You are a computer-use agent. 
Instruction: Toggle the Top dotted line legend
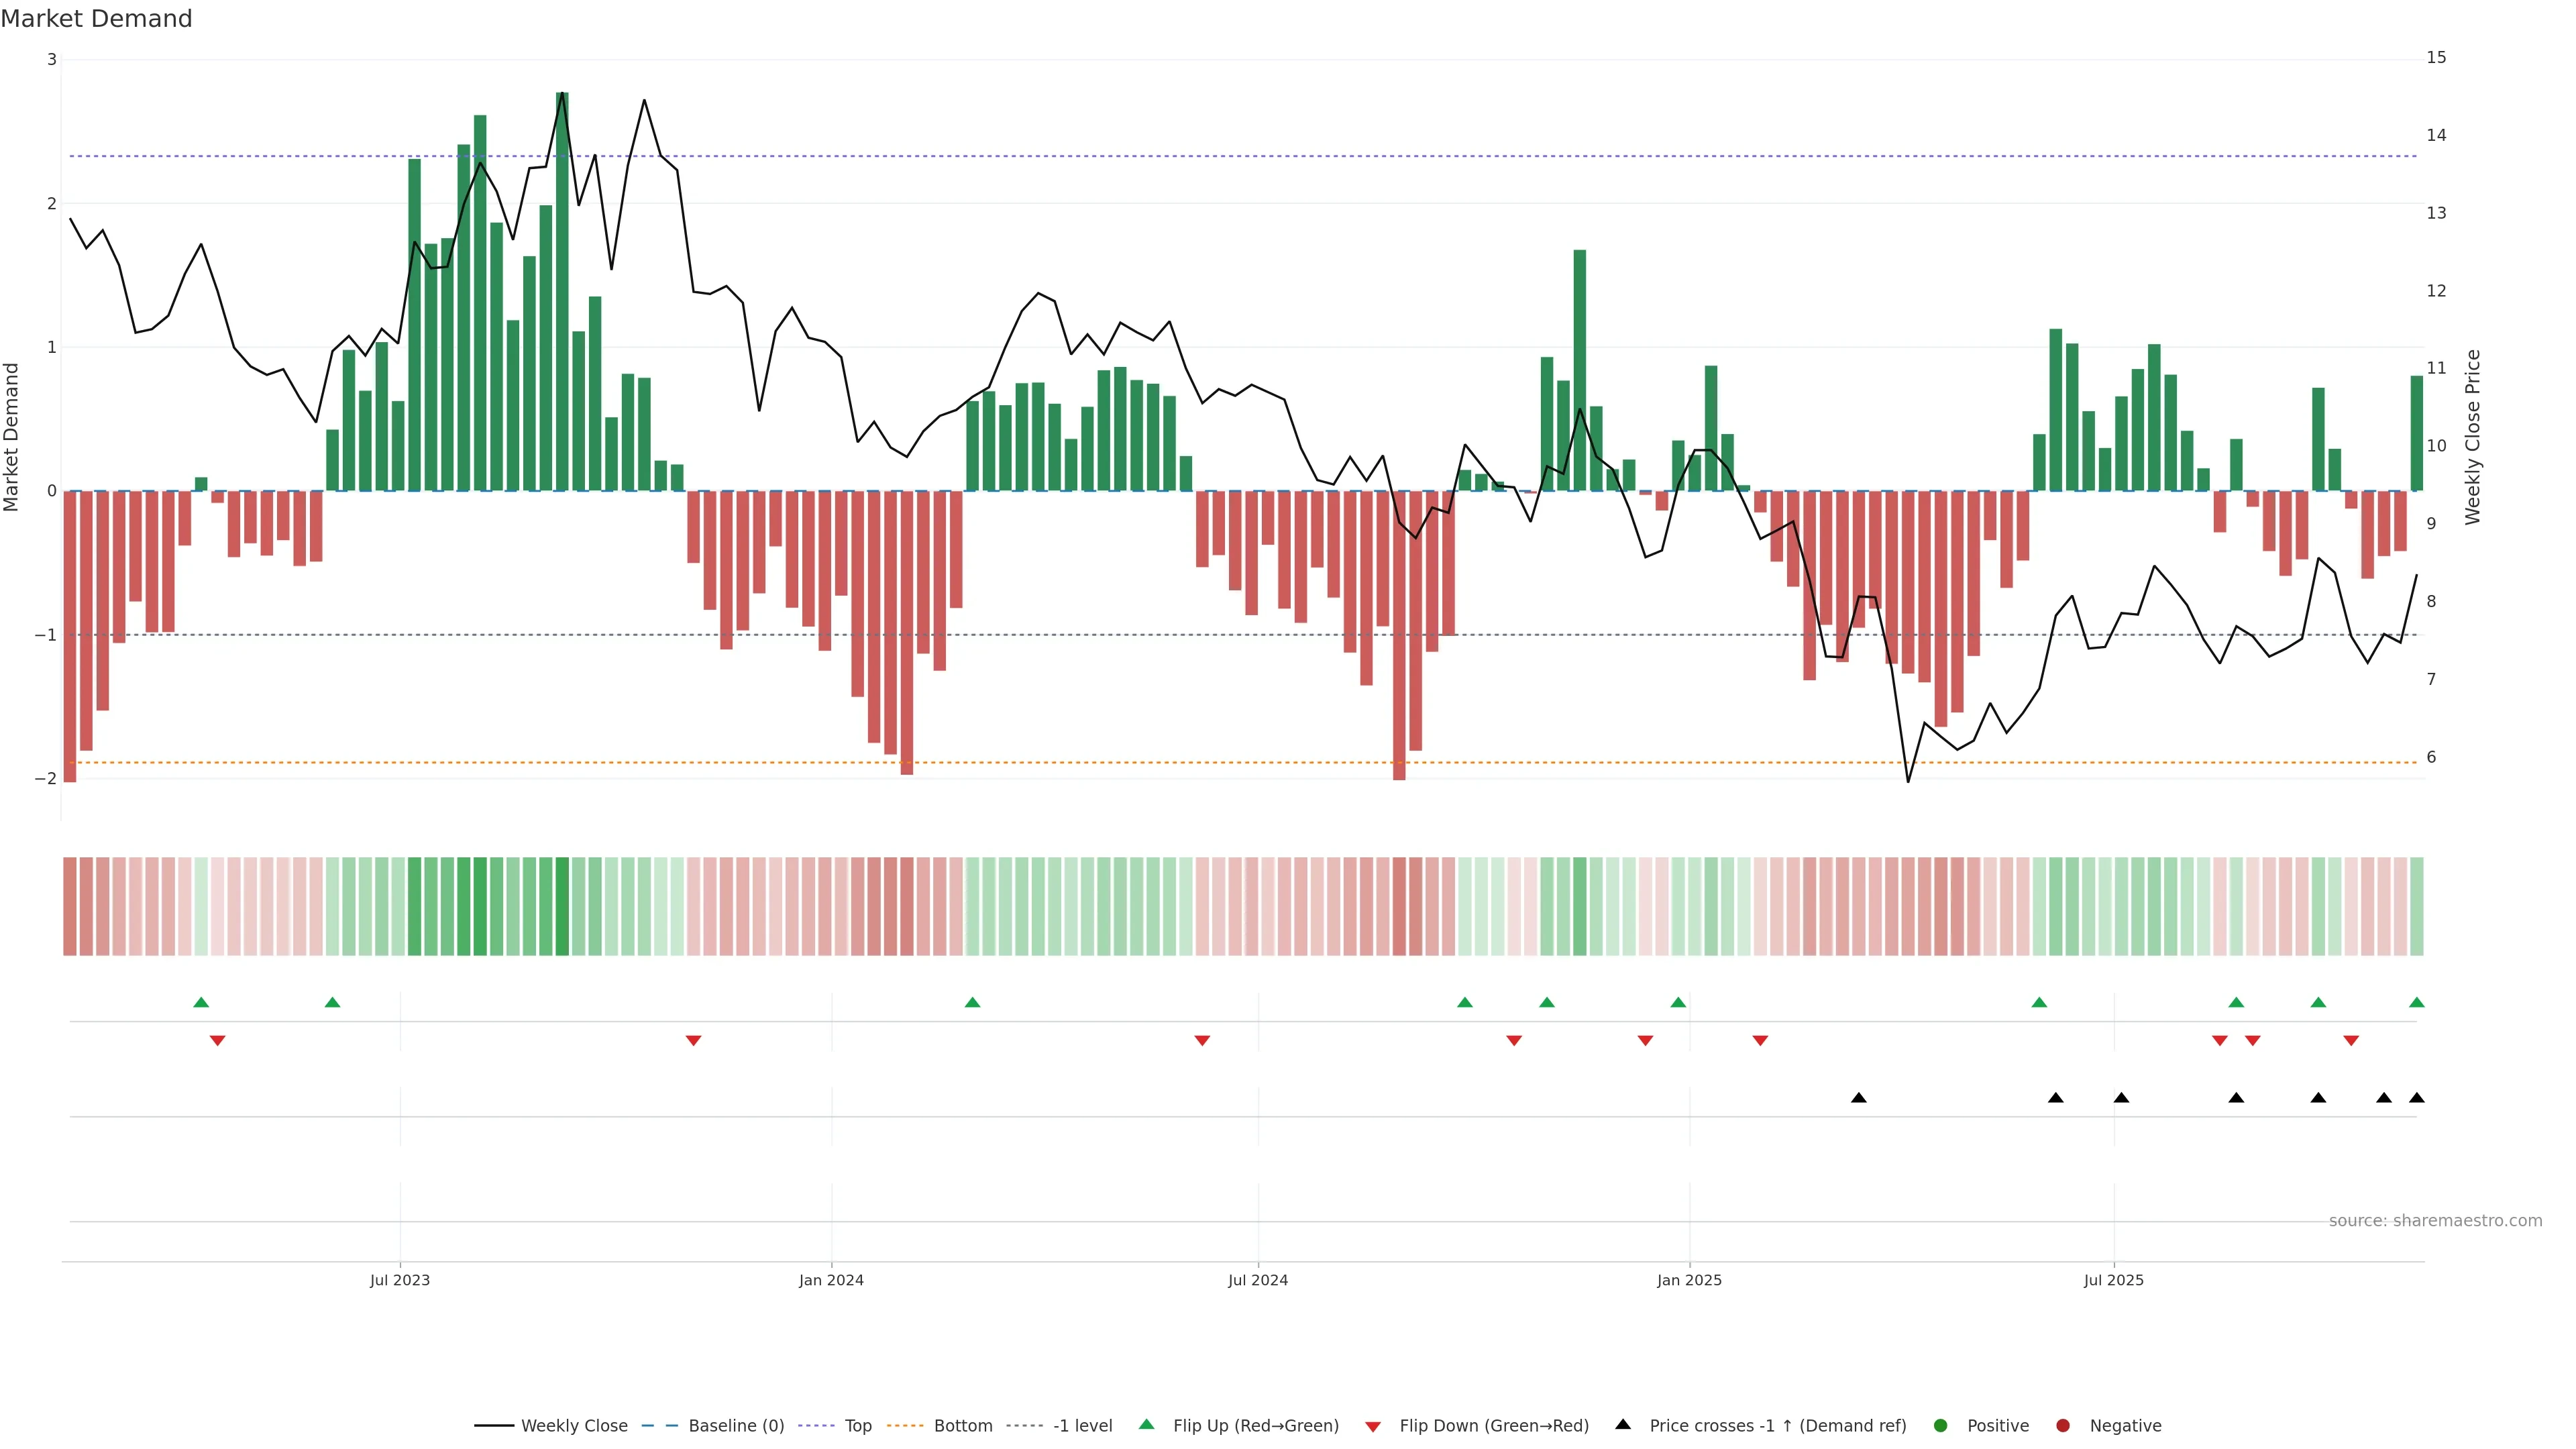pos(857,1426)
